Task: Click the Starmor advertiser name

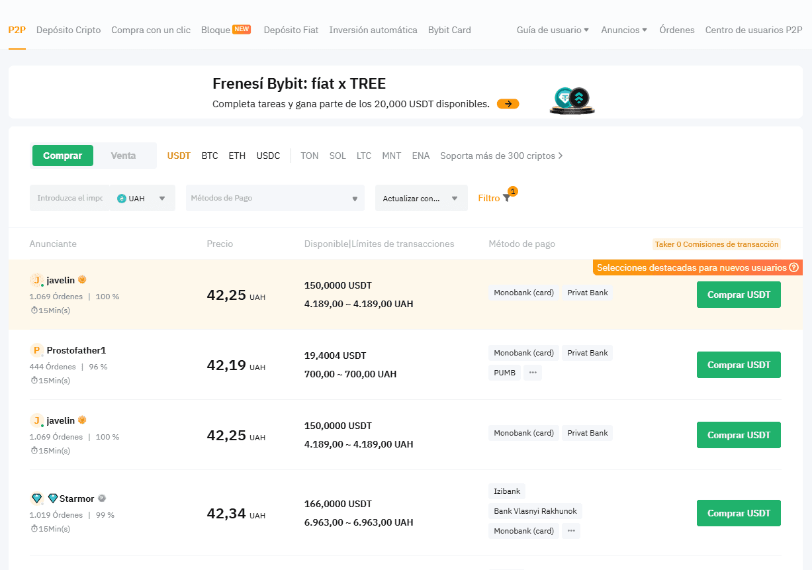Action: pyautogui.click(x=77, y=499)
